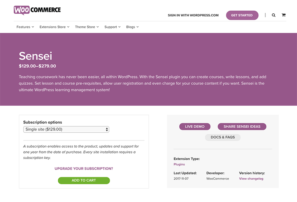297x202 pixels.
Task: Click the search magnifier icon
Action: click(274, 15)
